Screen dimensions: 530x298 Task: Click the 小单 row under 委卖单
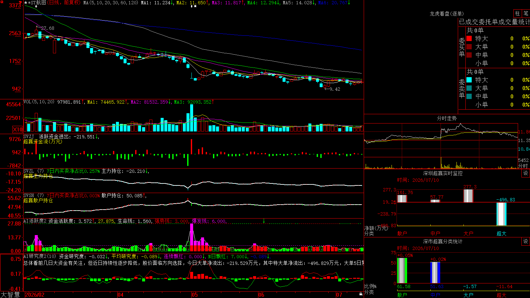498,105
